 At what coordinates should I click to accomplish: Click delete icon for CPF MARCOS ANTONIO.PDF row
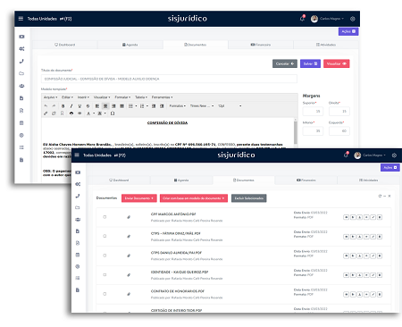(x=380, y=217)
